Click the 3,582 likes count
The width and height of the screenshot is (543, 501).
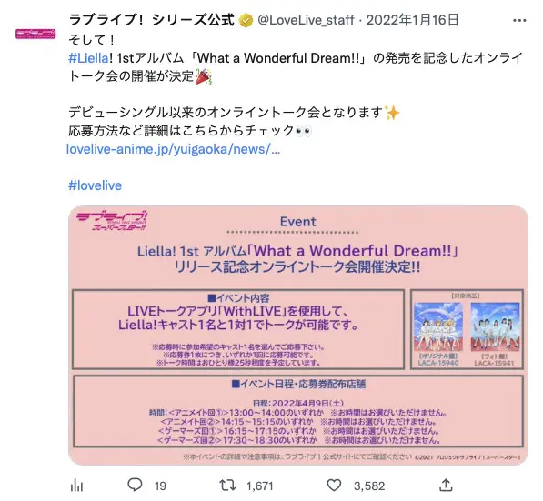tap(369, 486)
